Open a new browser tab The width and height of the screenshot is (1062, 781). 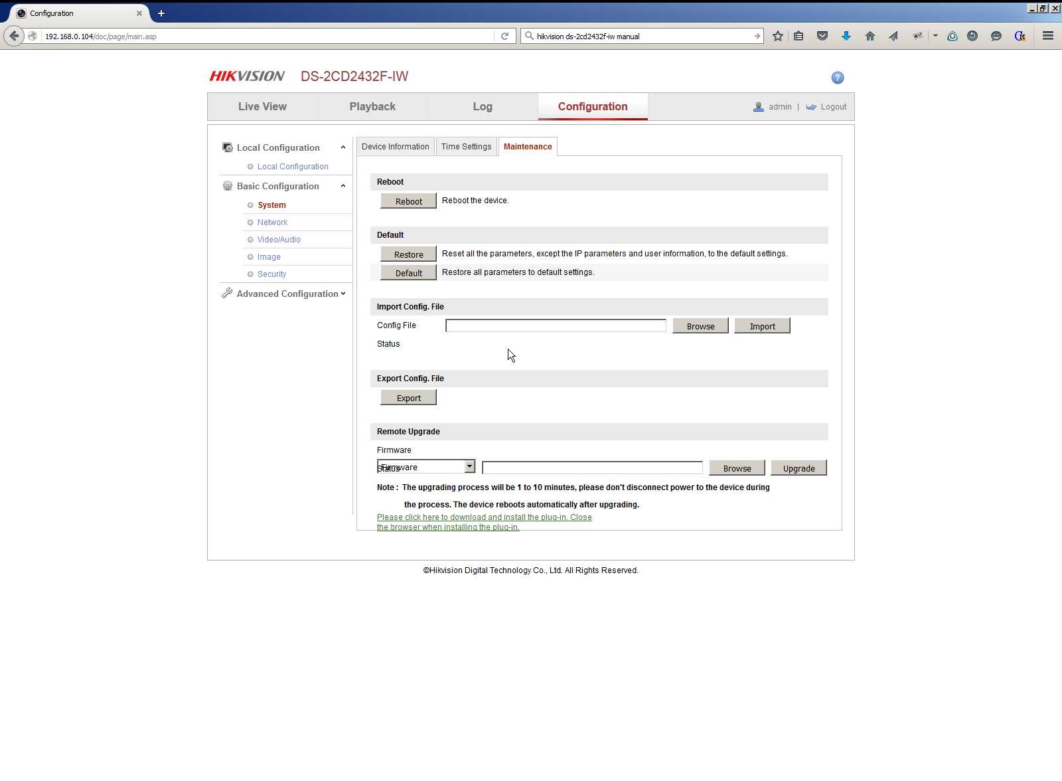tap(161, 13)
